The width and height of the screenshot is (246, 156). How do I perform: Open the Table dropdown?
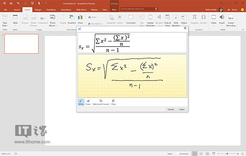click(x=15, y=20)
